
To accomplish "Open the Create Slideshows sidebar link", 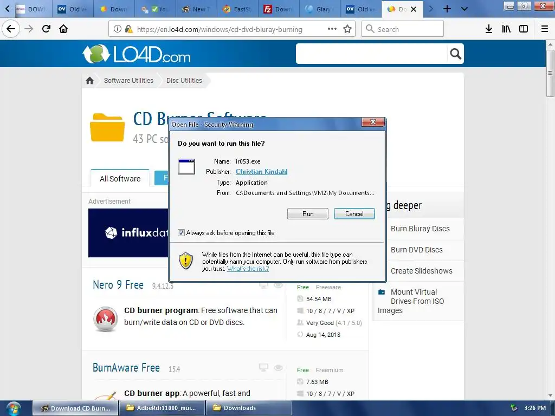I will (422, 271).
